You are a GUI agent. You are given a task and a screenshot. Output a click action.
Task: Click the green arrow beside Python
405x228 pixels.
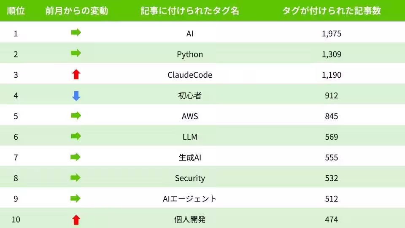pyautogui.click(x=76, y=54)
